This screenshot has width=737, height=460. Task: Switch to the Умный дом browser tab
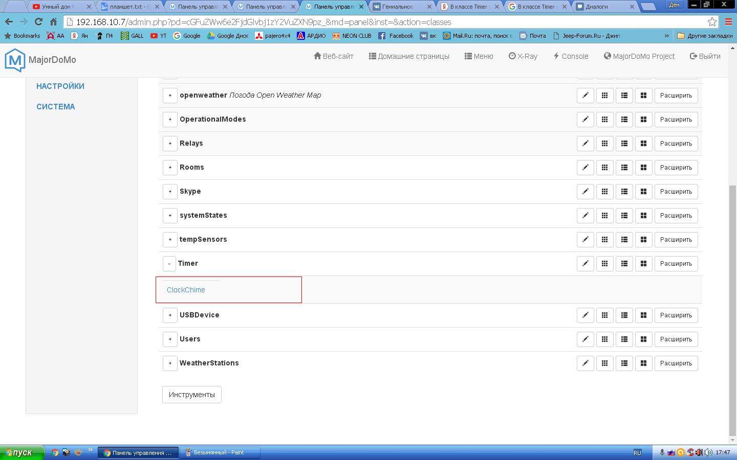point(61,7)
